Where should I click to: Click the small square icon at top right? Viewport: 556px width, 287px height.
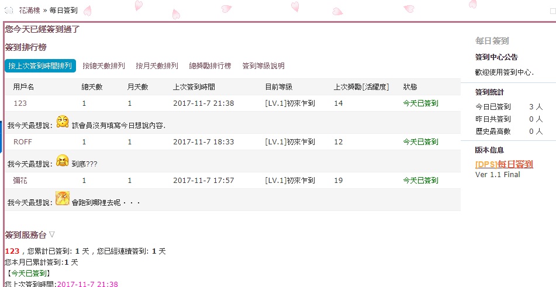553,11
